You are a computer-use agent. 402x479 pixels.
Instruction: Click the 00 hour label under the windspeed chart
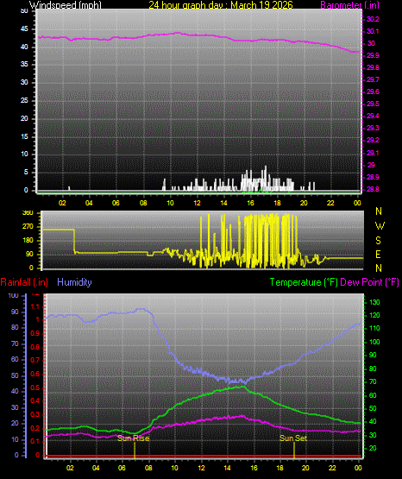(357, 203)
